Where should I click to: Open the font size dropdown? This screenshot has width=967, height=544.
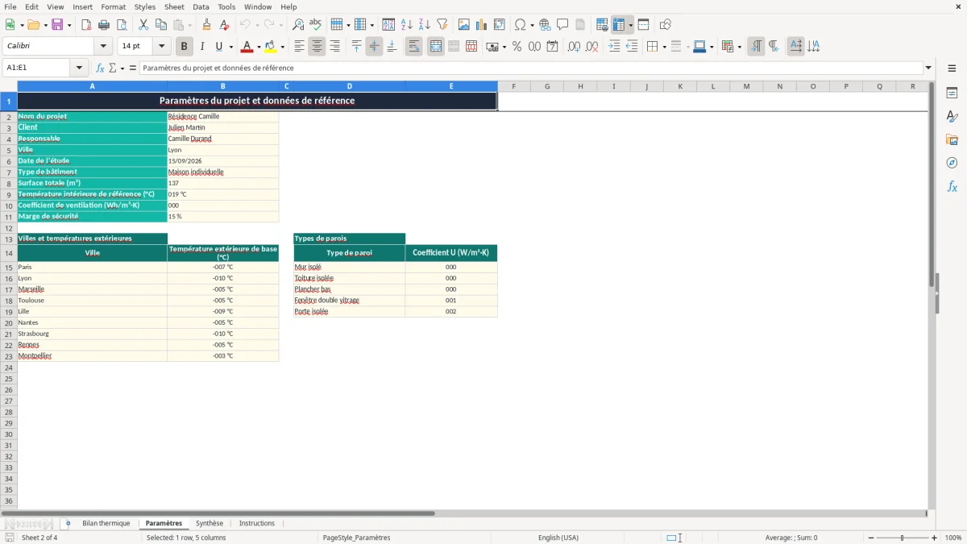161,47
